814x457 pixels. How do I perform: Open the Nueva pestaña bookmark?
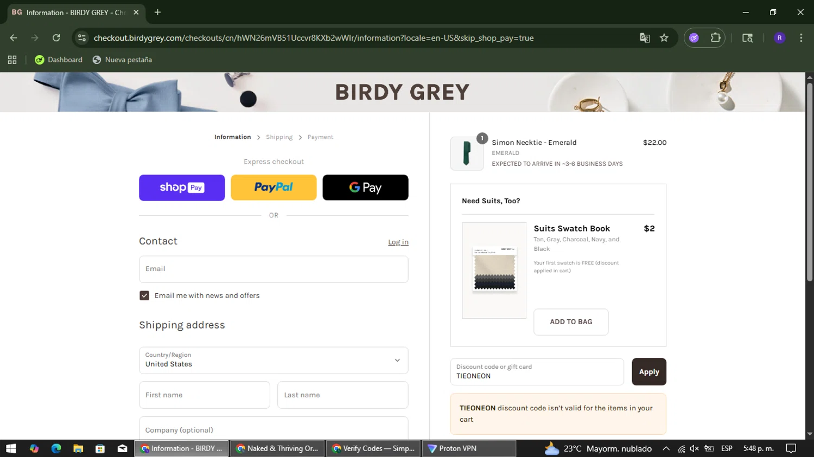[122, 60]
